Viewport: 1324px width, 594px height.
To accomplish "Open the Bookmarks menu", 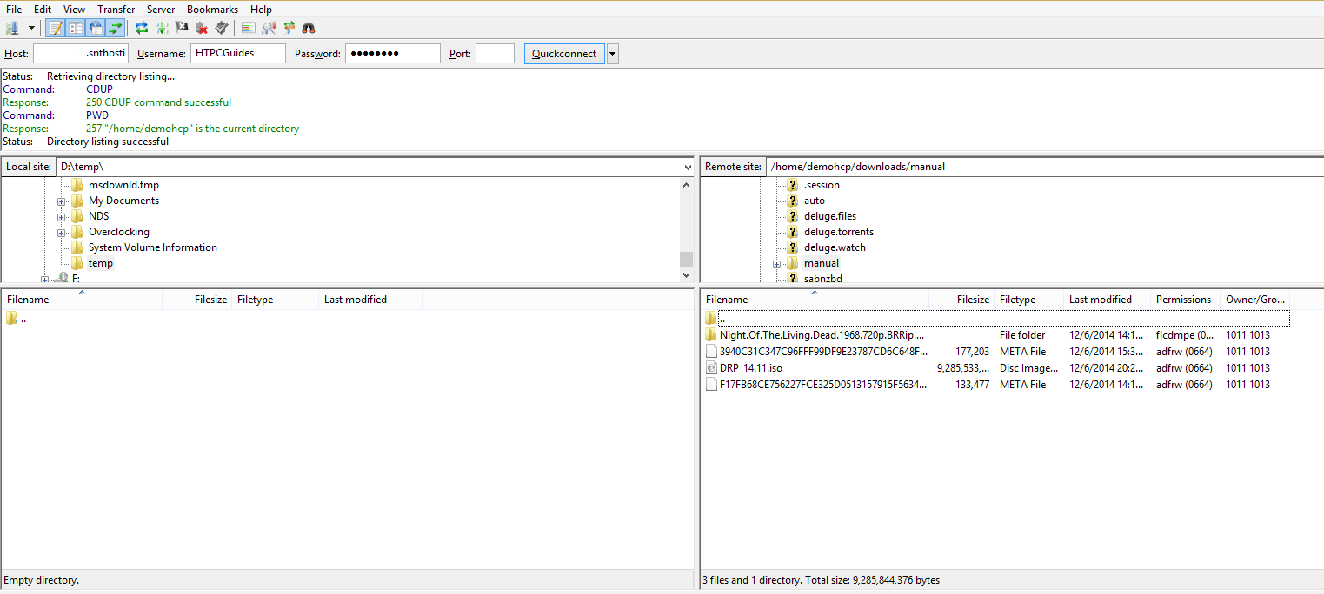I will click(212, 10).
